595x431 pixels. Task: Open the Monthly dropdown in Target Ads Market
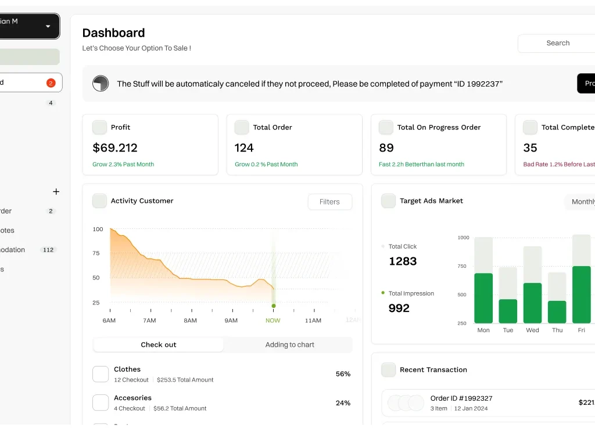point(579,202)
